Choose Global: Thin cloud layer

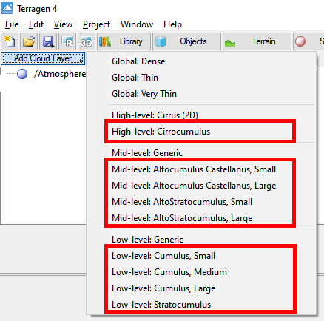click(x=201, y=78)
